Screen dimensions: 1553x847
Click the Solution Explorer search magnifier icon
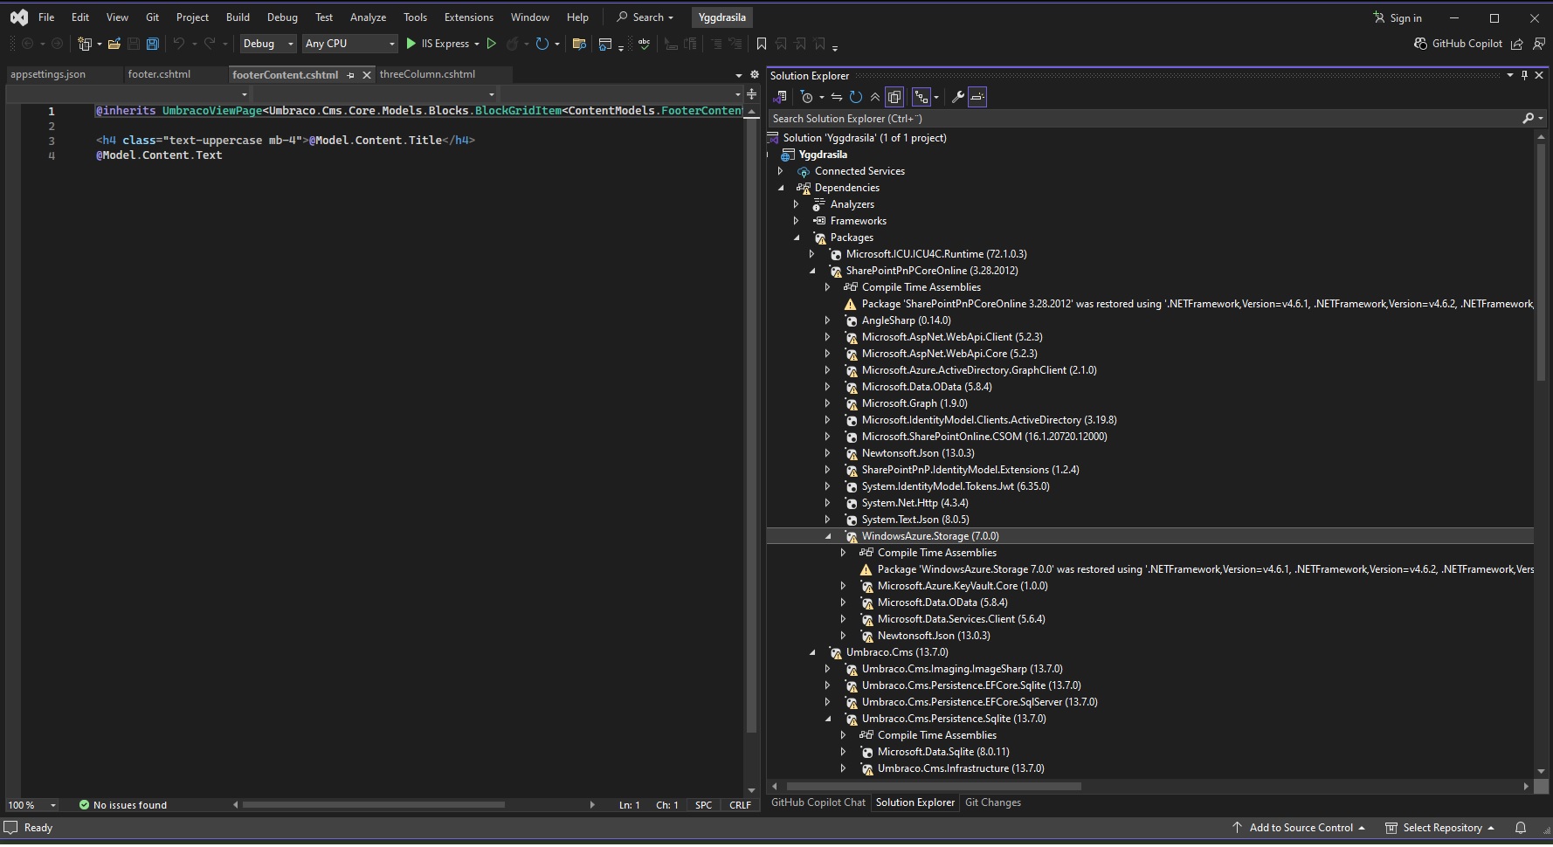[1528, 119]
